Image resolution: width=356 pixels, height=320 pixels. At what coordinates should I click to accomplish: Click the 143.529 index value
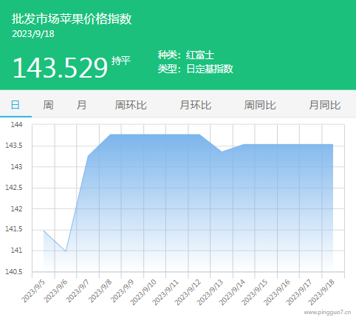coord(61,68)
